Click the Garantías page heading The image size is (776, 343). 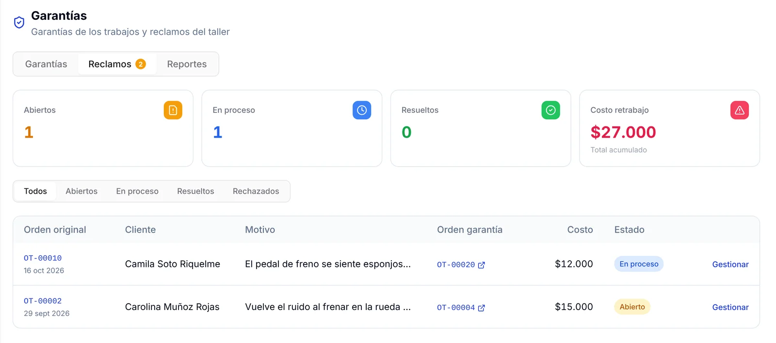(x=59, y=16)
